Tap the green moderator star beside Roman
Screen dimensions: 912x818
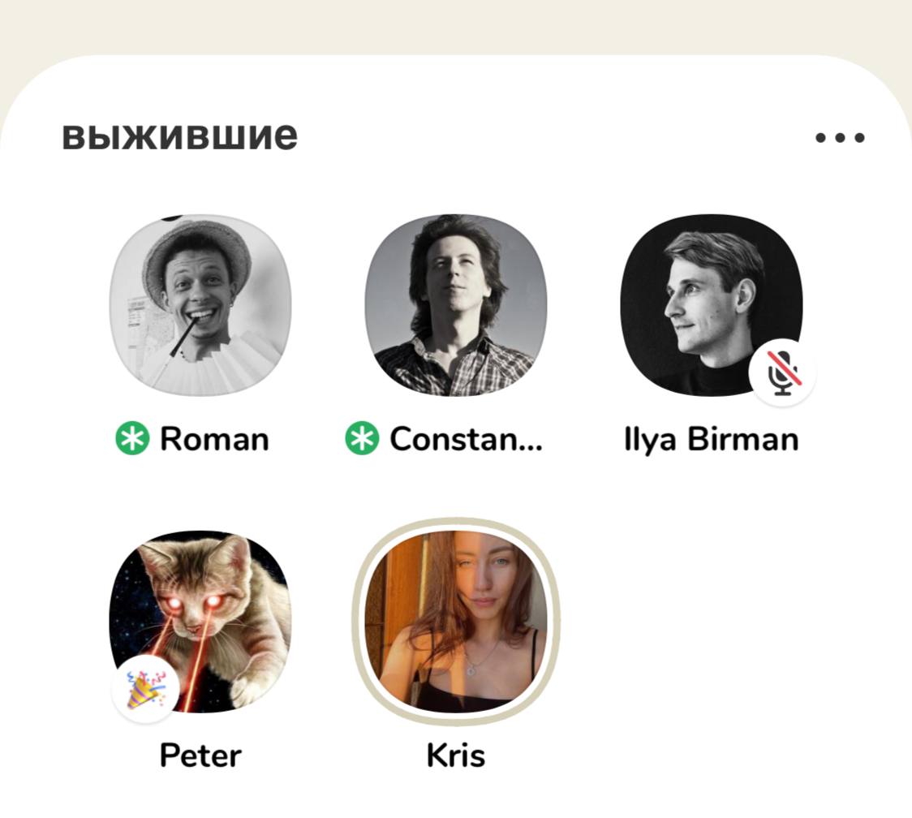[132, 439]
